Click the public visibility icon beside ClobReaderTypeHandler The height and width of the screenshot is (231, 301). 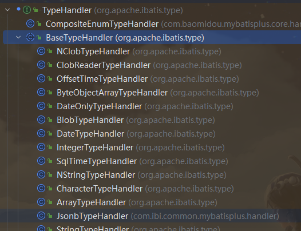point(50,65)
